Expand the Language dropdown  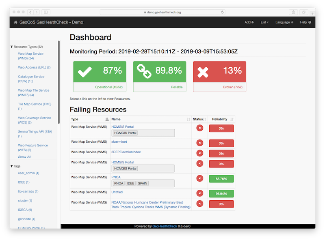(x=284, y=22)
